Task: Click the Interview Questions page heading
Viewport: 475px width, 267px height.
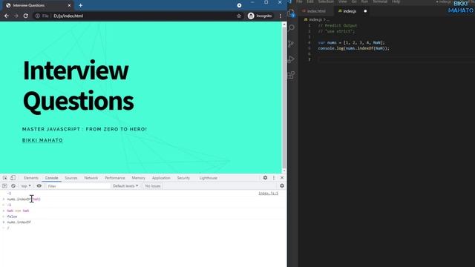Action: pos(78,86)
